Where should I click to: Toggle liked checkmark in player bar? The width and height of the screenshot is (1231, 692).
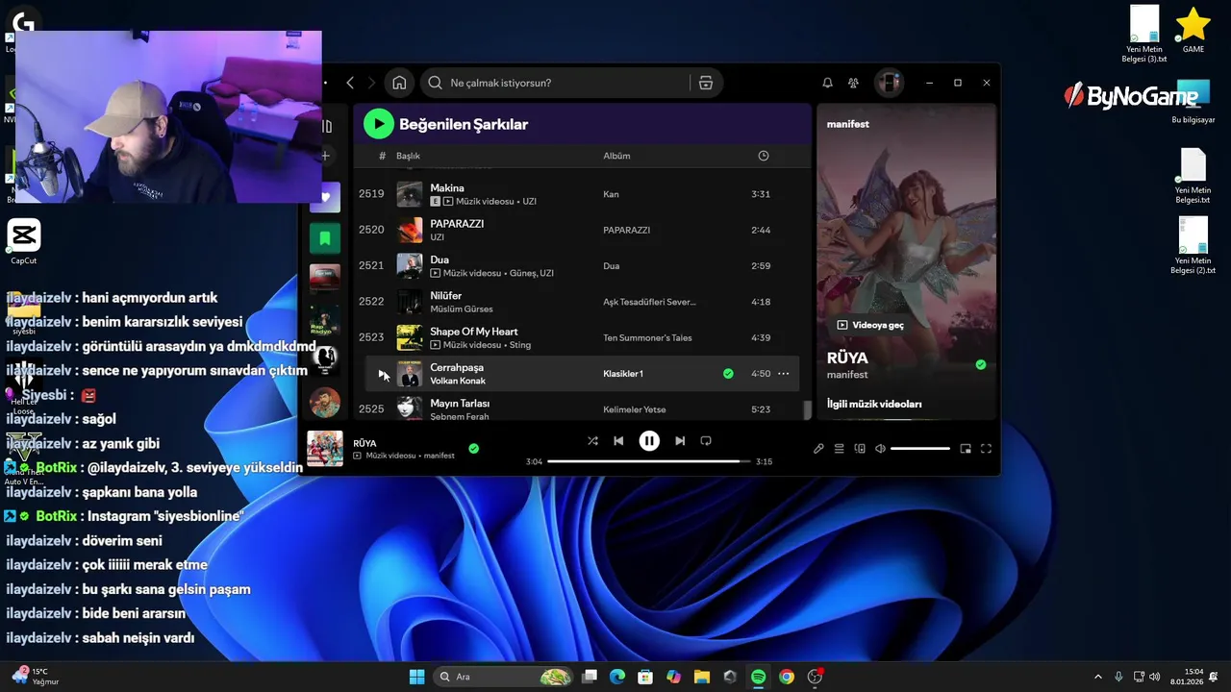click(473, 448)
